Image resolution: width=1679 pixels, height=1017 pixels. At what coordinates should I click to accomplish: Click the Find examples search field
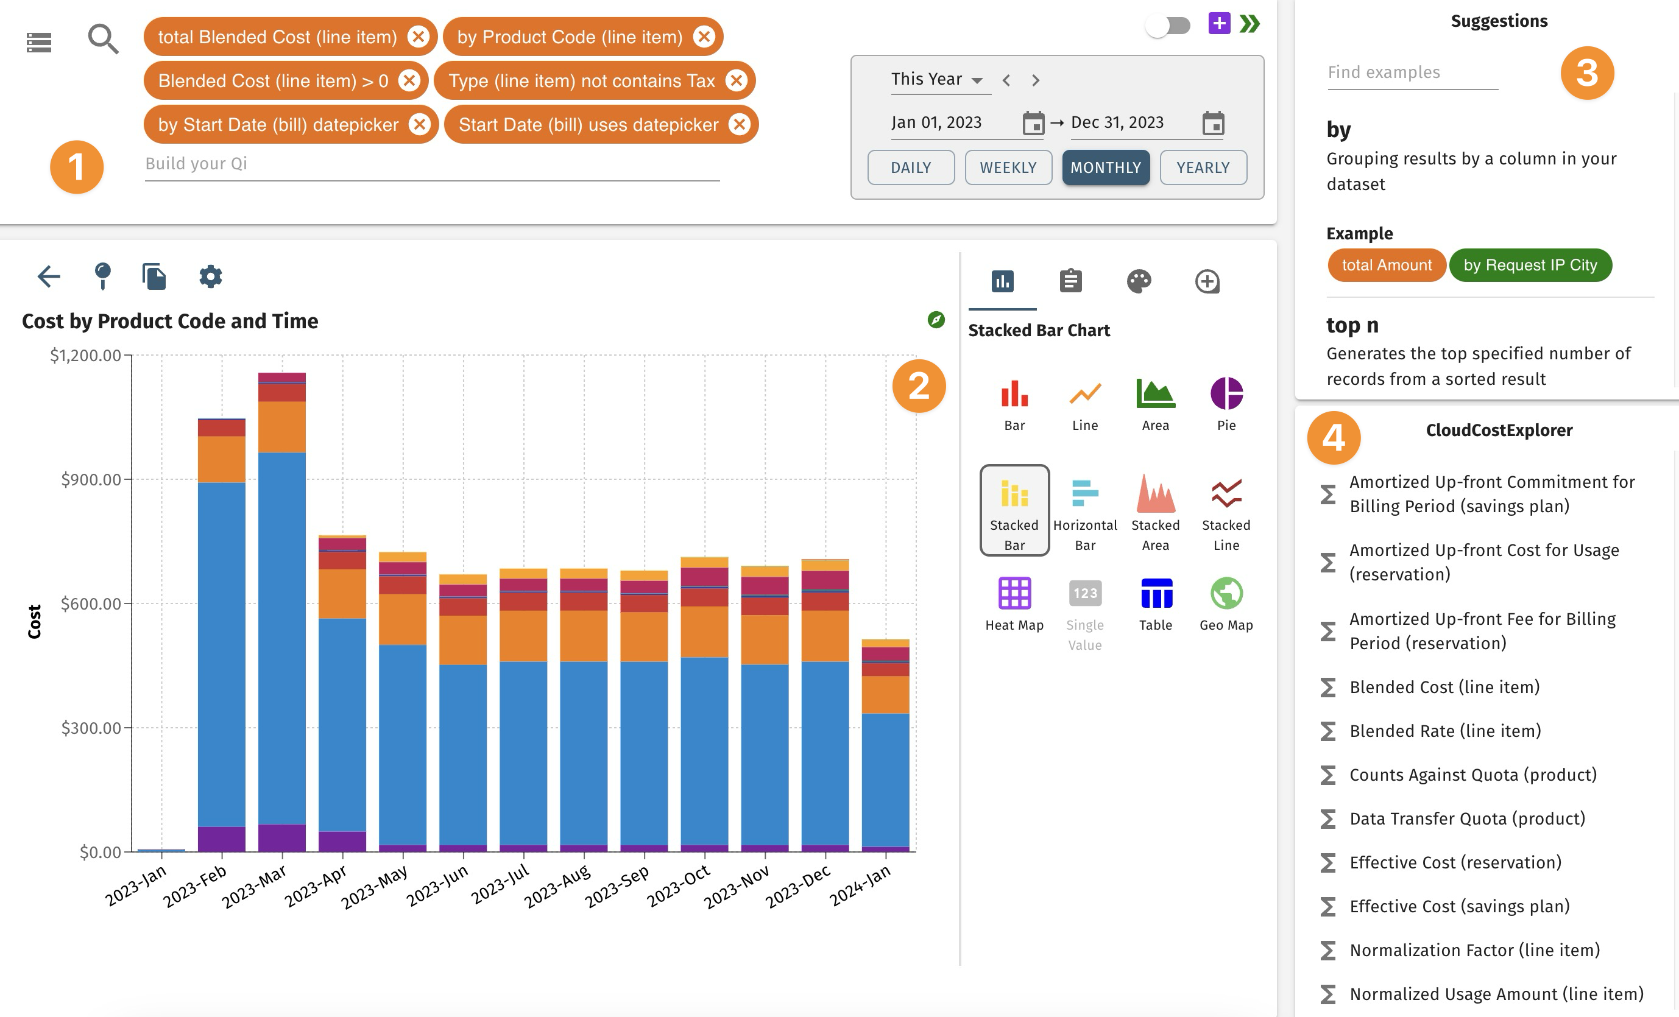coord(1412,72)
